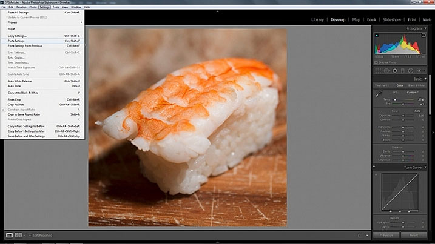Toggle the shadow clipping indicator in histogram
Viewport: 435px width, 244px height.
(377, 35)
